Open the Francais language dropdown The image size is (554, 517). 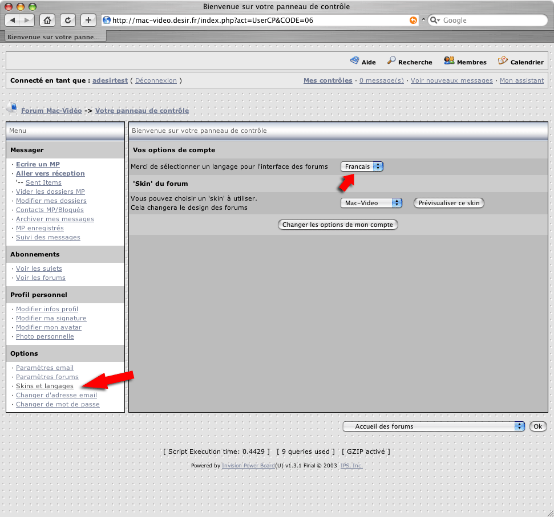tap(362, 166)
